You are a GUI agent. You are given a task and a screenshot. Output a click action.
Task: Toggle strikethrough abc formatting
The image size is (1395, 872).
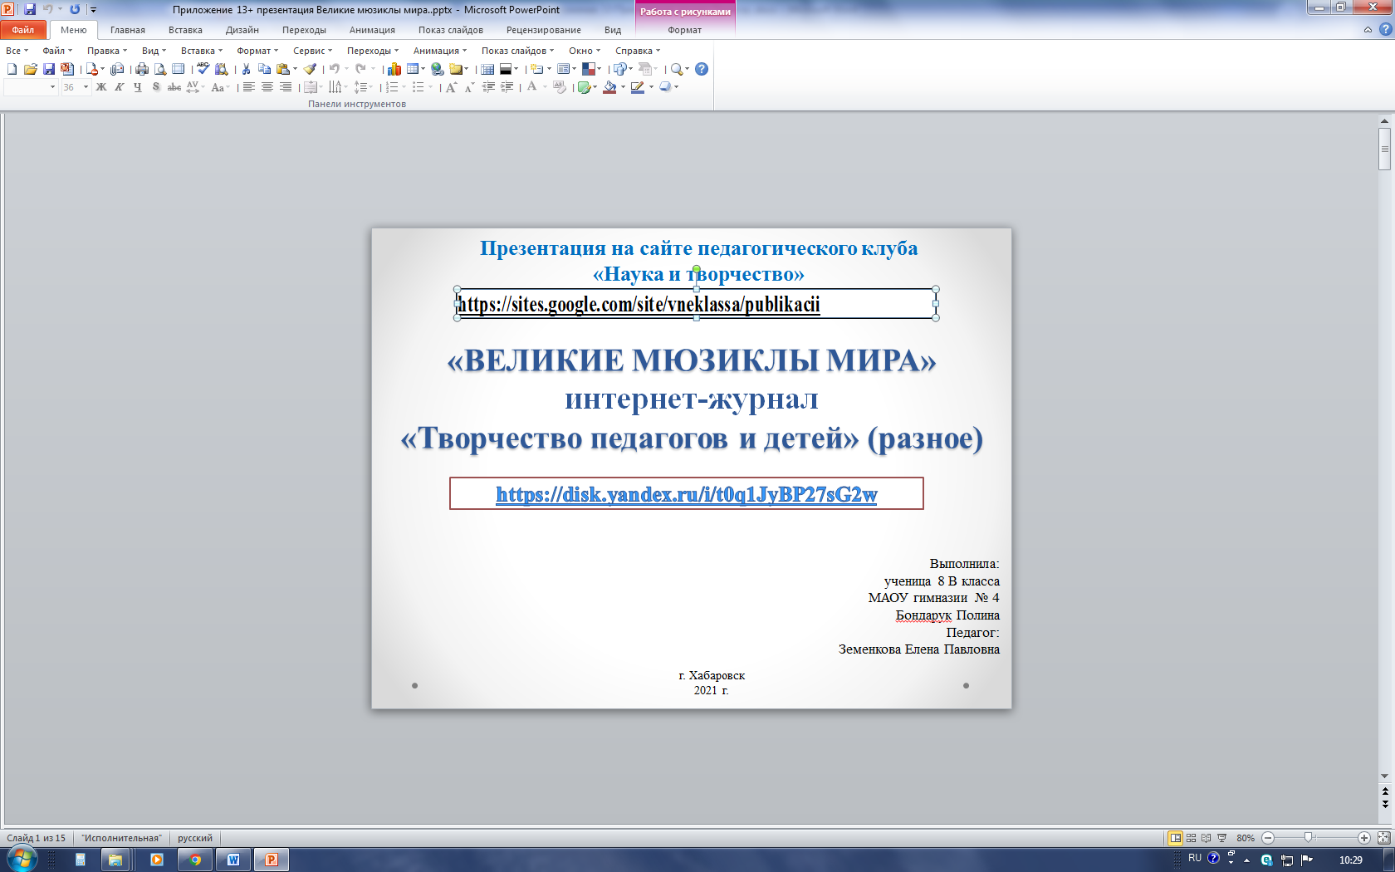click(174, 87)
